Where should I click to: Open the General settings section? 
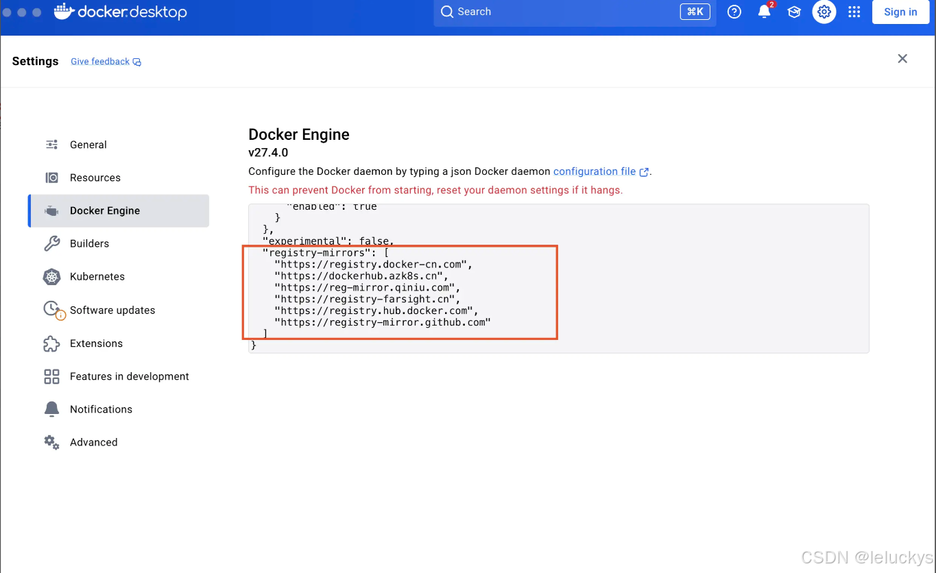[x=119, y=145]
